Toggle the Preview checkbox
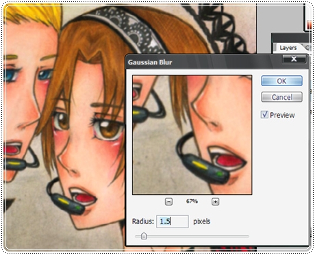 pos(264,114)
